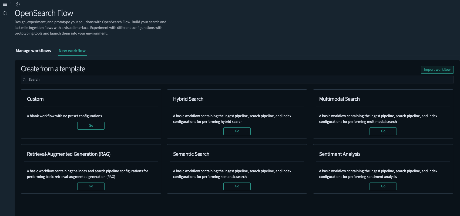Click the Hybrid Search card title
This screenshot has width=460, height=216.
(x=188, y=99)
